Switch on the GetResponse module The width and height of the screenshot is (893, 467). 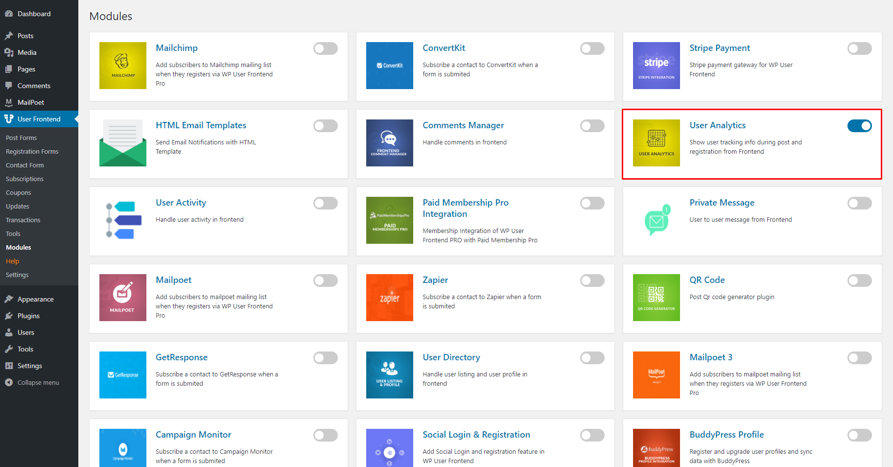tap(326, 358)
